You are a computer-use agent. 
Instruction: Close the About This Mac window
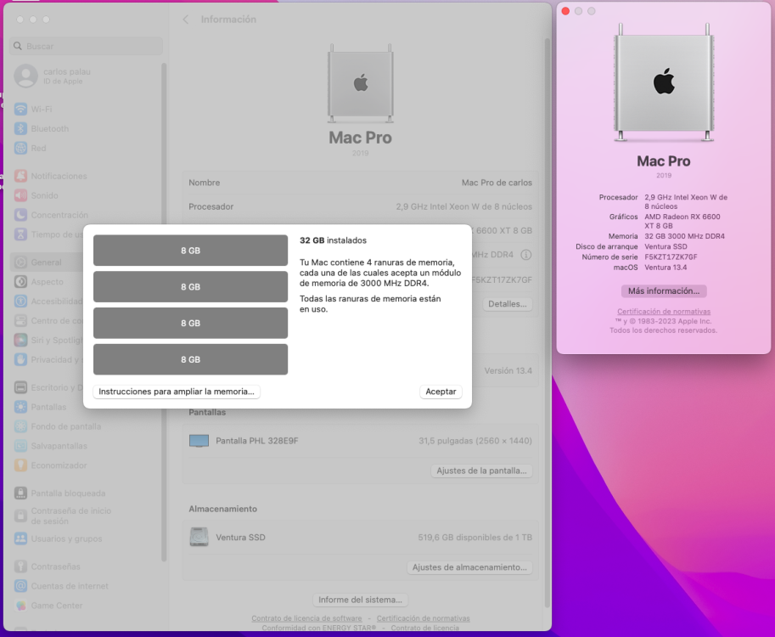coord(565,11)
